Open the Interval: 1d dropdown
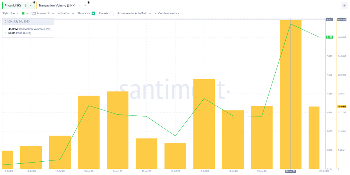This screenshot has width=350, height=175. click(x=45, y=13)
